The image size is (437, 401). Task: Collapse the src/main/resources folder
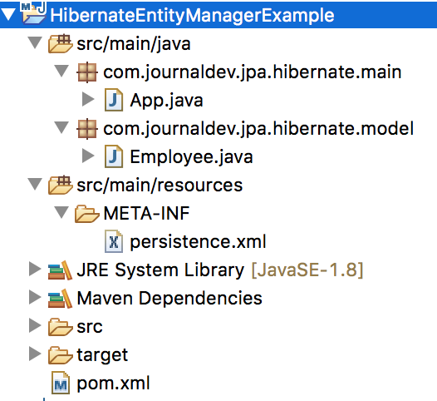point(36,184)
